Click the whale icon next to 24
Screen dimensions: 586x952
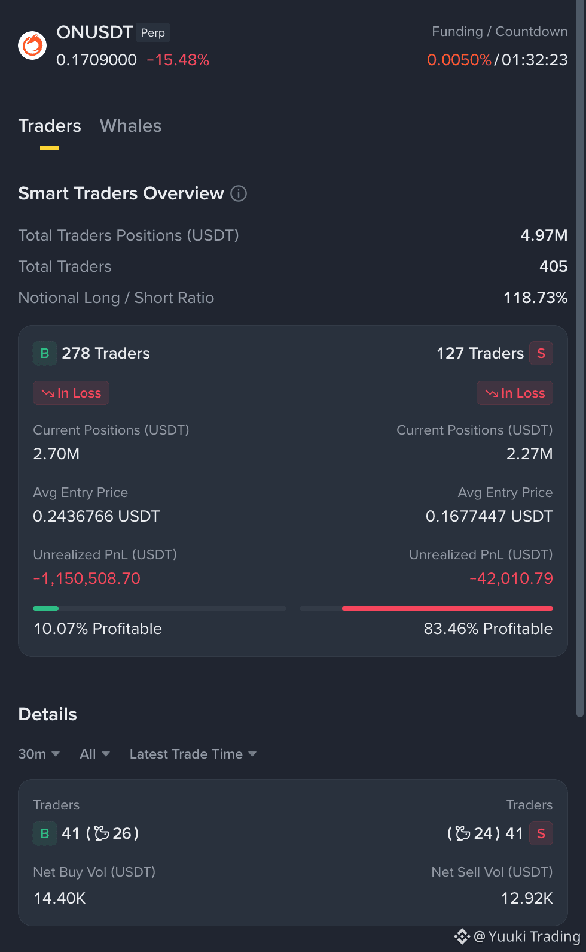tap(463, 833)
